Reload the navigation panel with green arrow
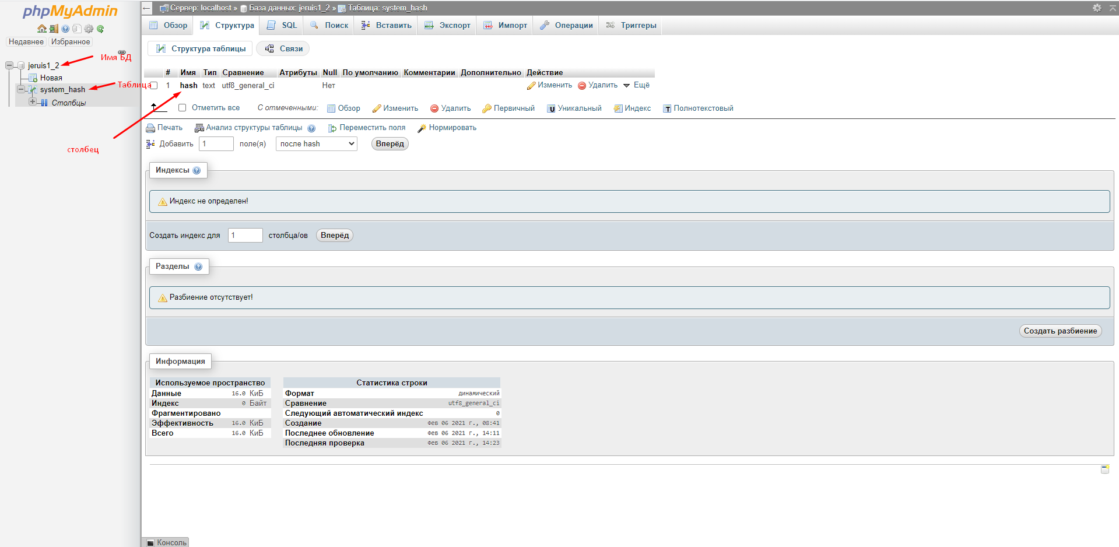 100,29
